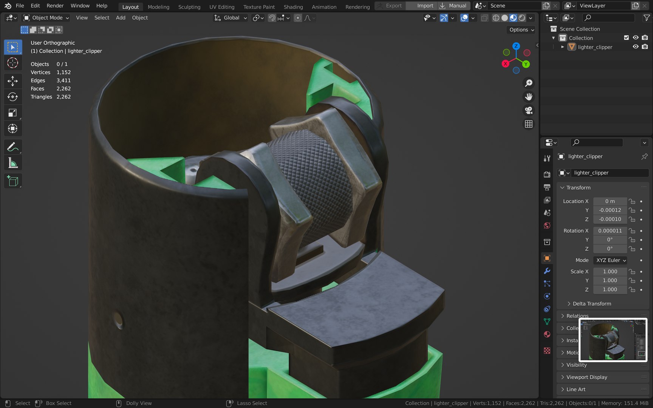Open the Material properties tab
The width and height of the screenshot is (653, 408).
pos(547,334)
